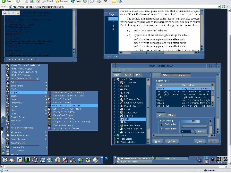Viewport: 231px width, 173px height.
Task: Click the Background icon in Control Center tree
Action: [122, 83]
